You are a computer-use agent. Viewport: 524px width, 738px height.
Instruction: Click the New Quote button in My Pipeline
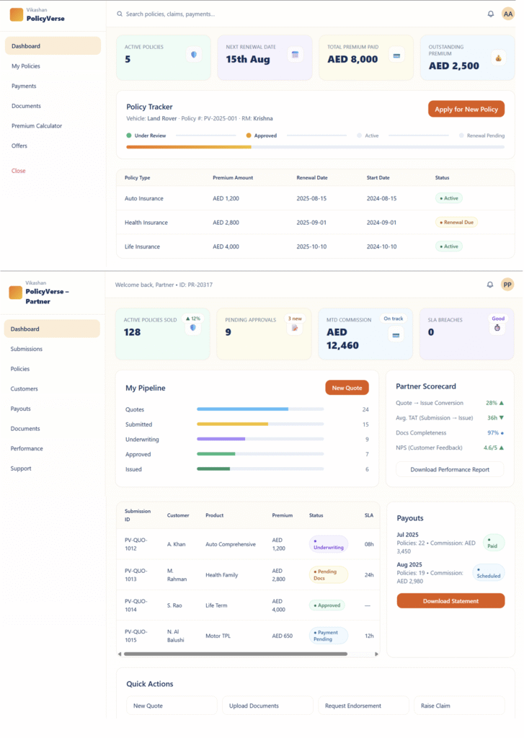tap(347, 388)
